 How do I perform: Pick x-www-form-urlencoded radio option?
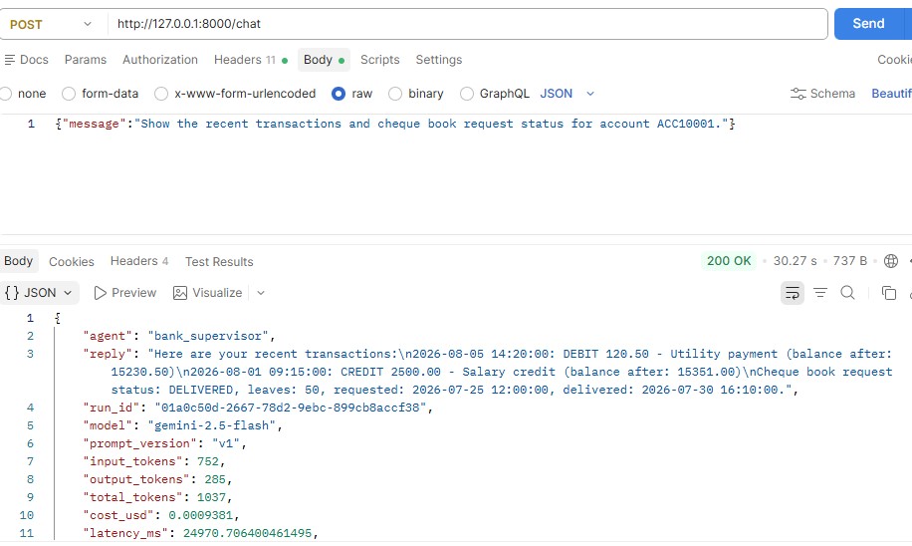coord(161,94)
